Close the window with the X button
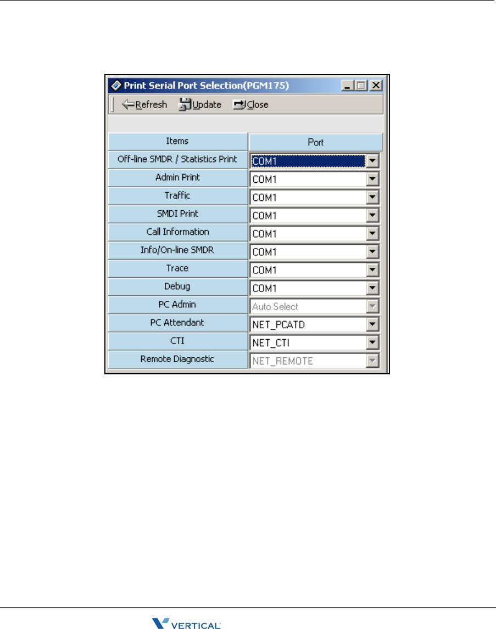This screenshot has width=496, height=629. pyautogui.click(x=376, y=86)
